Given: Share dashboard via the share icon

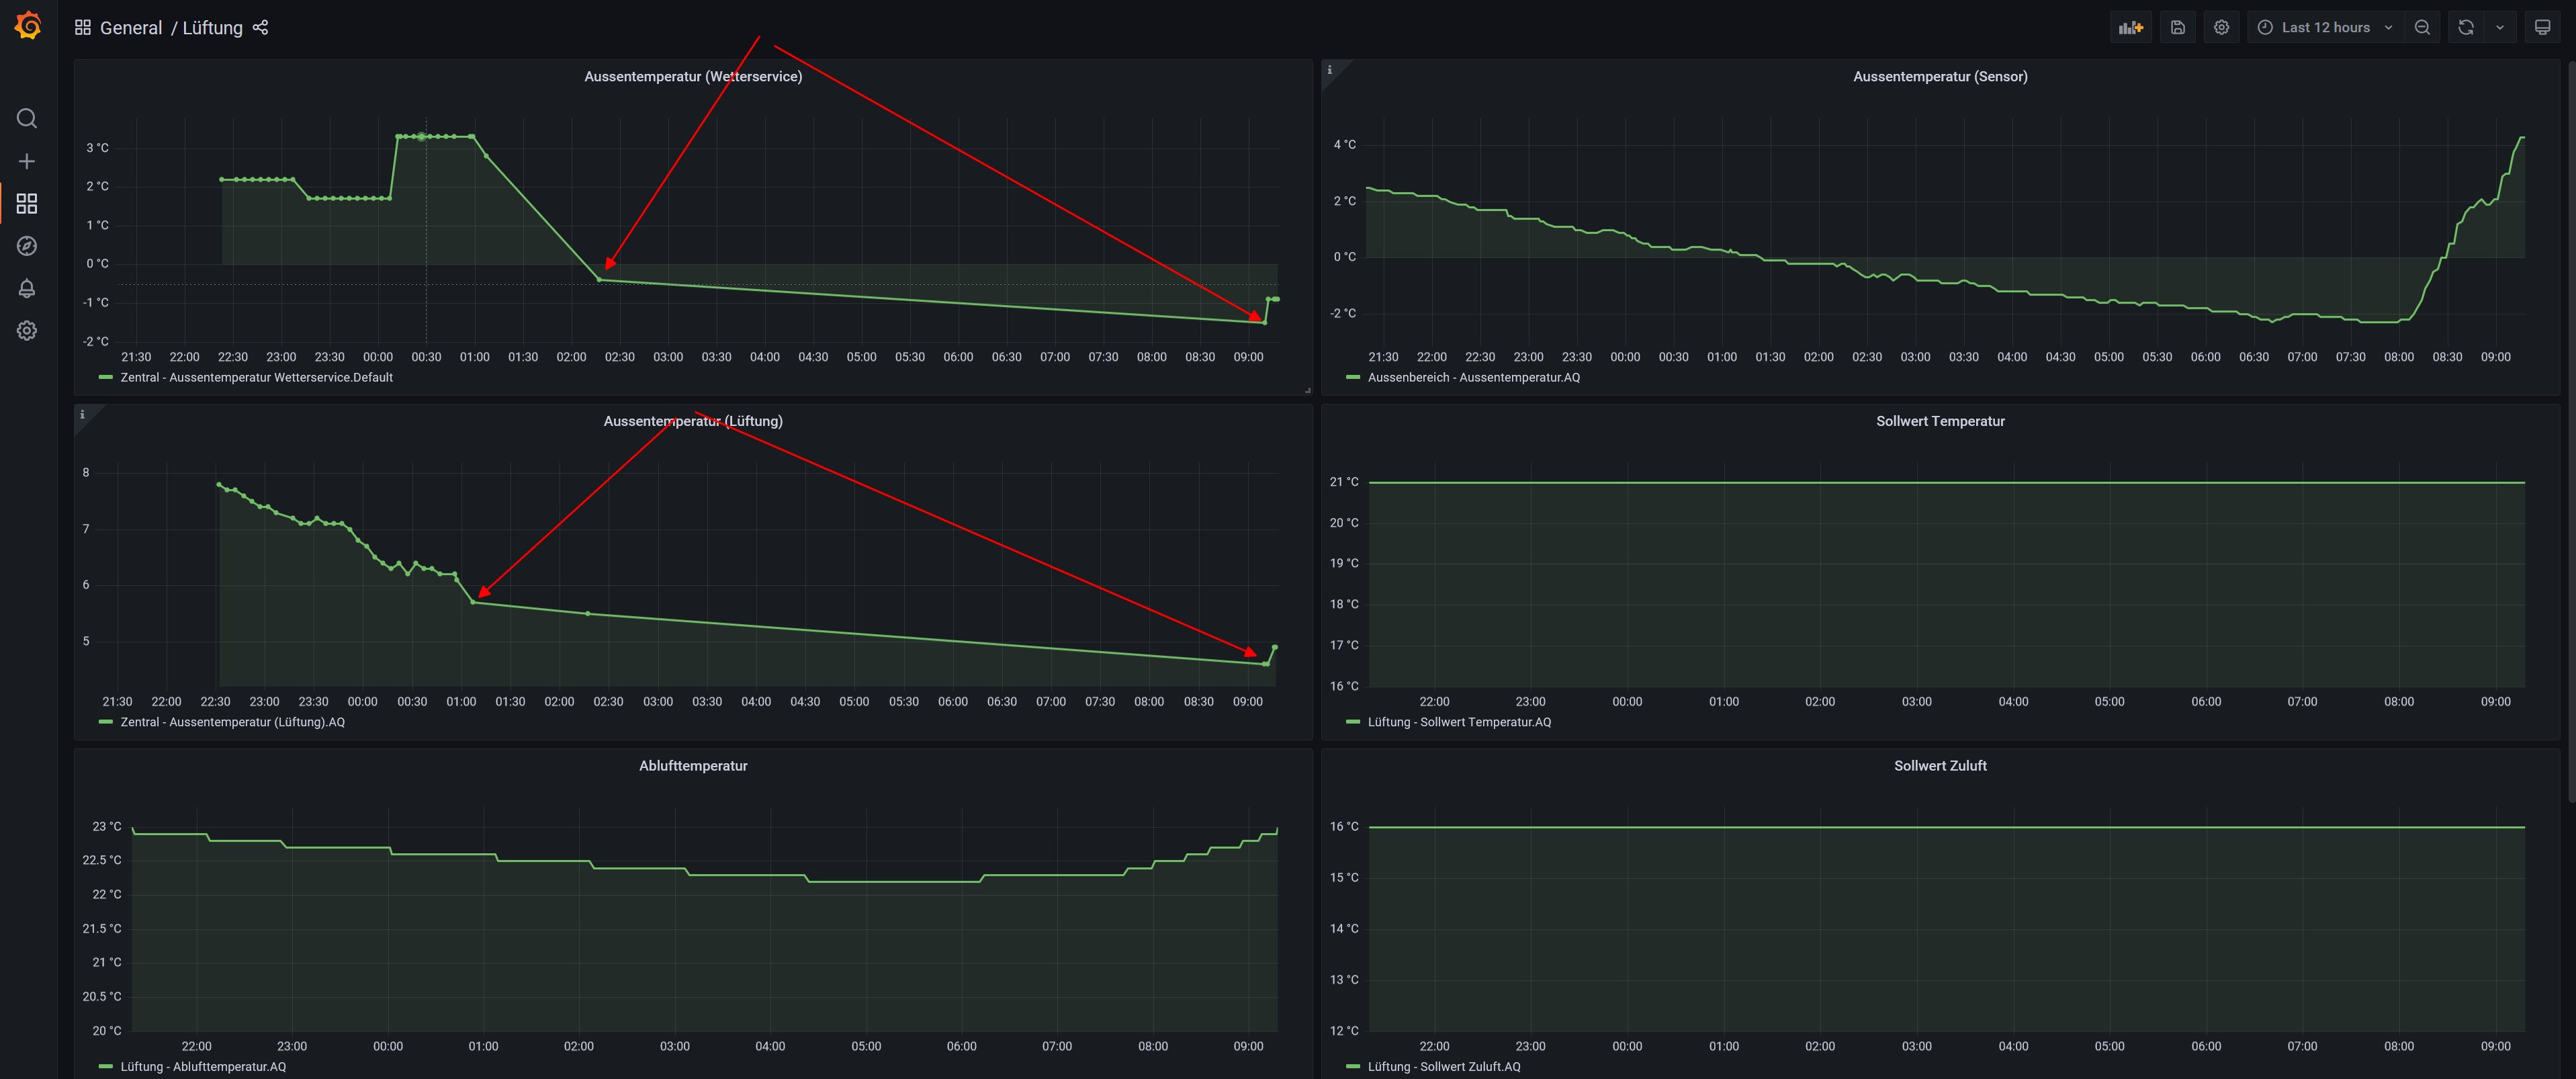Looking at the screenshot, I should coord(261,28).
